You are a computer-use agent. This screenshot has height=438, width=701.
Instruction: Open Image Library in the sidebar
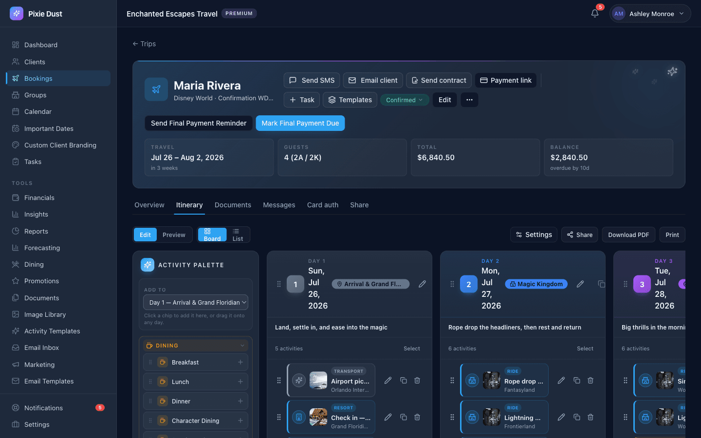pyautogui.click(x=58, y=314)
